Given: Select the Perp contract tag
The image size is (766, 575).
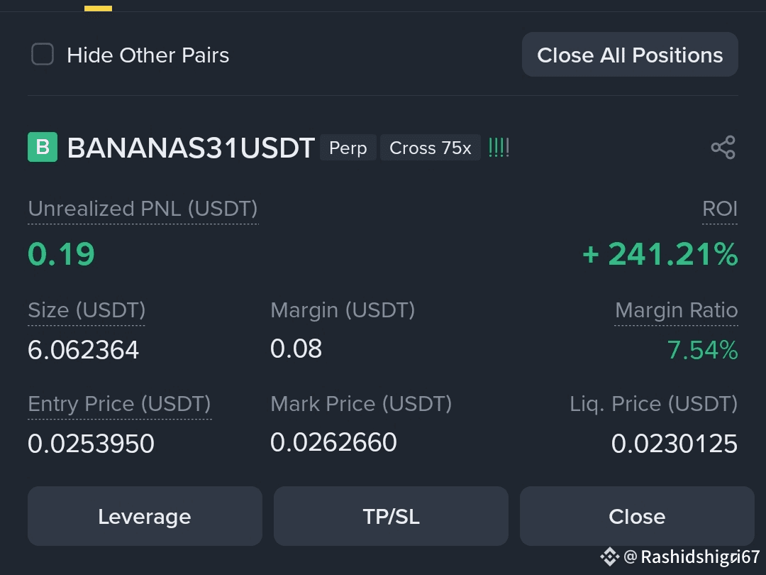Looking at the screenshot, I should click(348, 148).
